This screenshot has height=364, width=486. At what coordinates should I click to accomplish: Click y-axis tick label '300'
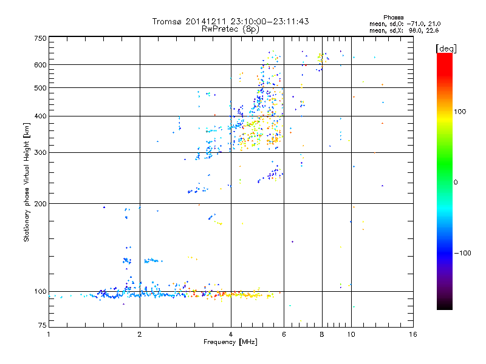coord(40,153)
